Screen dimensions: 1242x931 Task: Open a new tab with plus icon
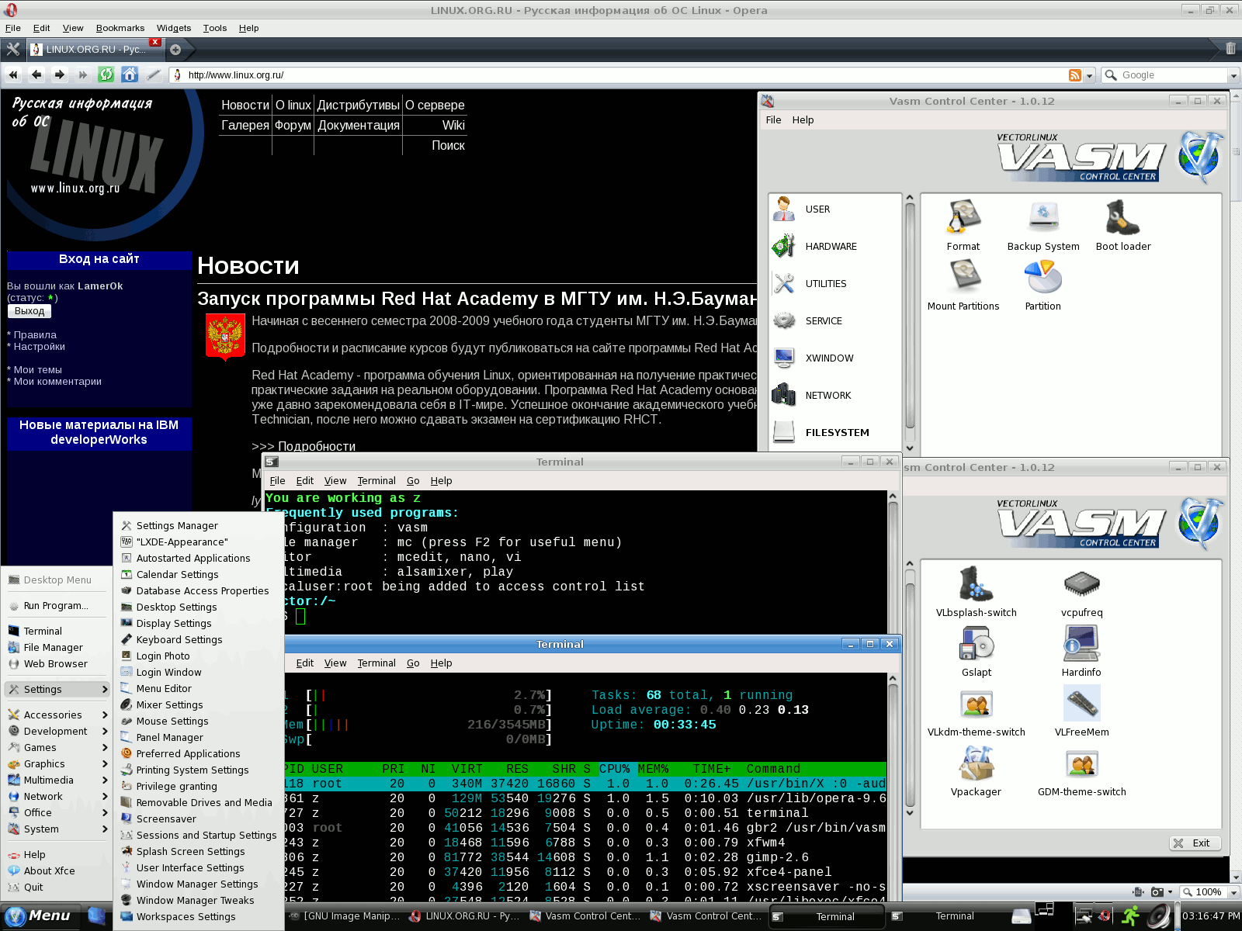175,50
